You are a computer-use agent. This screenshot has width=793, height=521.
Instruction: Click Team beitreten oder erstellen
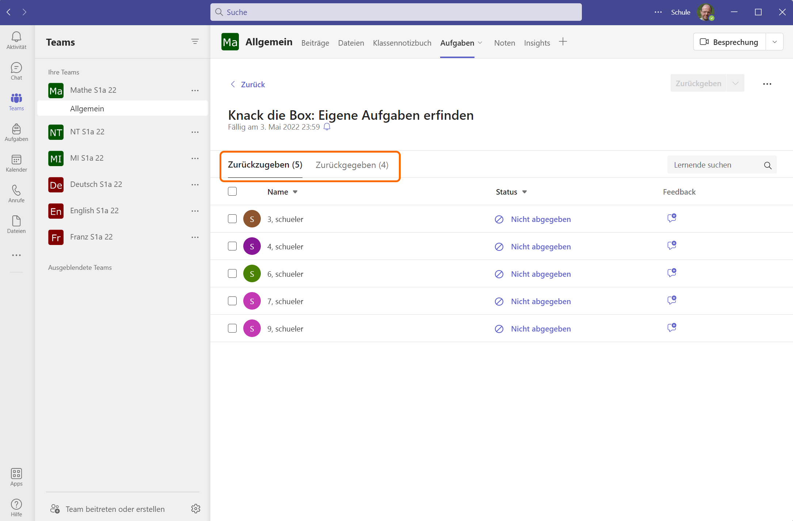tap(115, 509)
